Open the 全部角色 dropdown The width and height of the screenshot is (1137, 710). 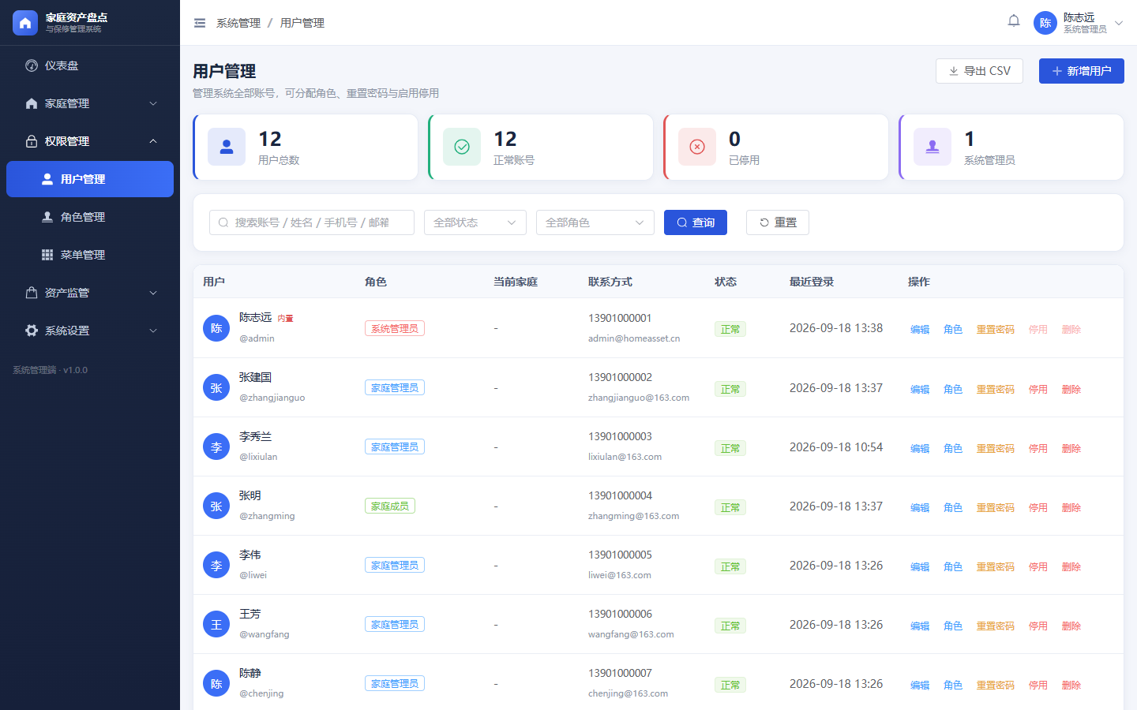pos(595,222)
